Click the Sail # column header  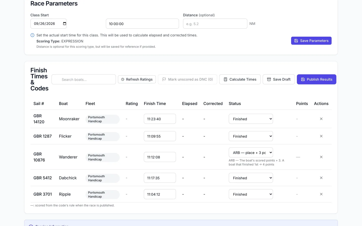coord(39,103)
